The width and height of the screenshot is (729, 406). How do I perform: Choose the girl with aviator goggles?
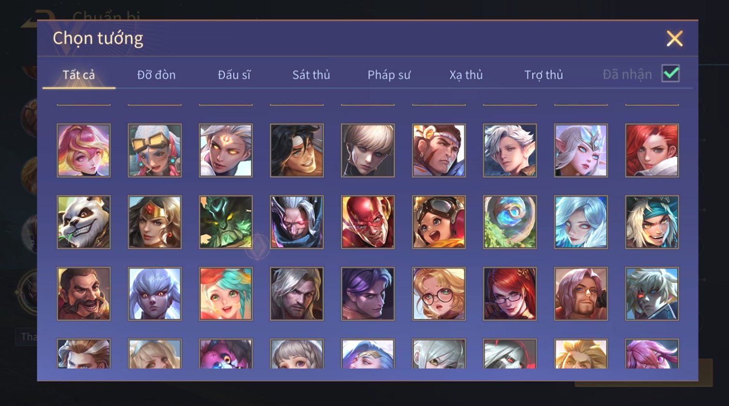439,222
